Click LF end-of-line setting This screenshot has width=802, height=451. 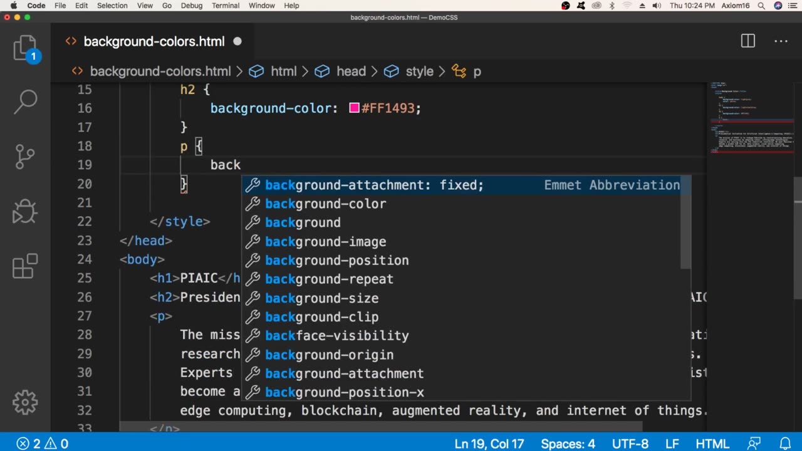point(672,443)
